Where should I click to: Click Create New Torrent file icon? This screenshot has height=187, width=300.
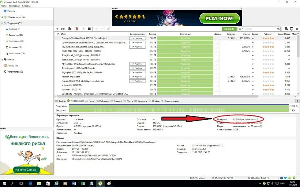(x=70, y=29)
